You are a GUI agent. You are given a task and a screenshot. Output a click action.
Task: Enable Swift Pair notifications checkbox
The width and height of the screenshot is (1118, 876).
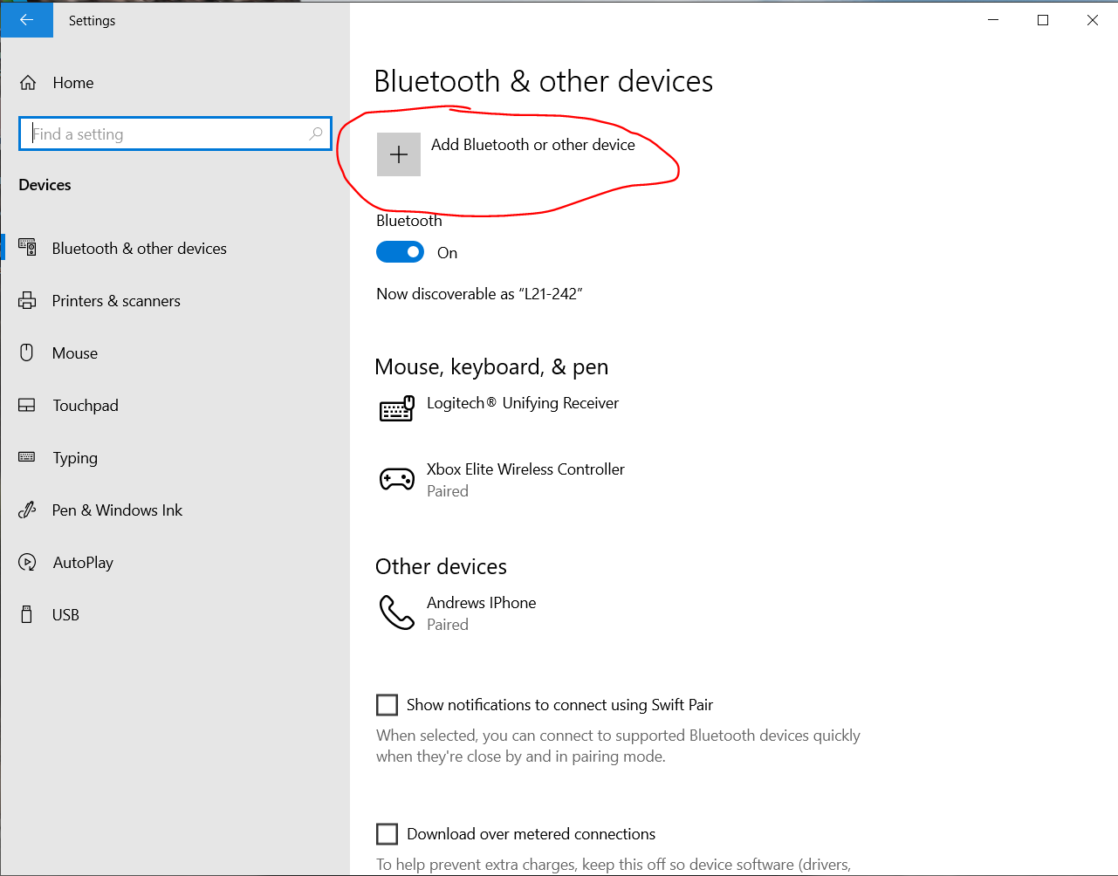(387, 705)
